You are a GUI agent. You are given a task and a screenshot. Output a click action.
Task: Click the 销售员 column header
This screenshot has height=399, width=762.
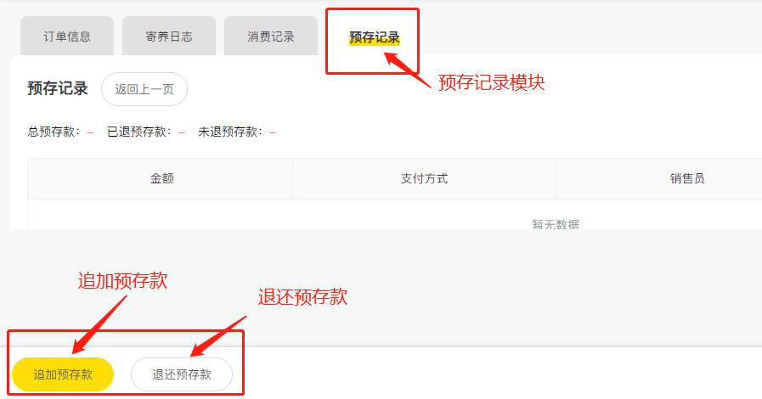pyautogui.click(x=687, y=178)
